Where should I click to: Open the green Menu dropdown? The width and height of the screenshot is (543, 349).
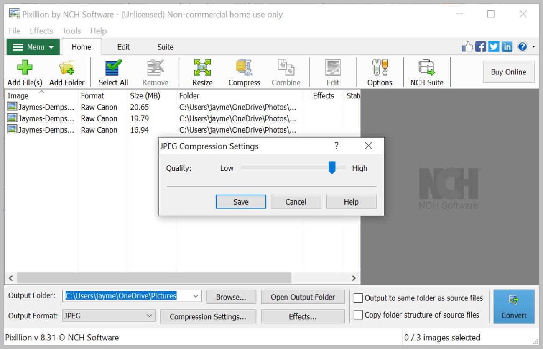(x=33, y=47)
